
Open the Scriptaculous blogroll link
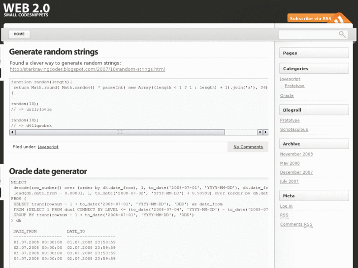coord(294,129)
